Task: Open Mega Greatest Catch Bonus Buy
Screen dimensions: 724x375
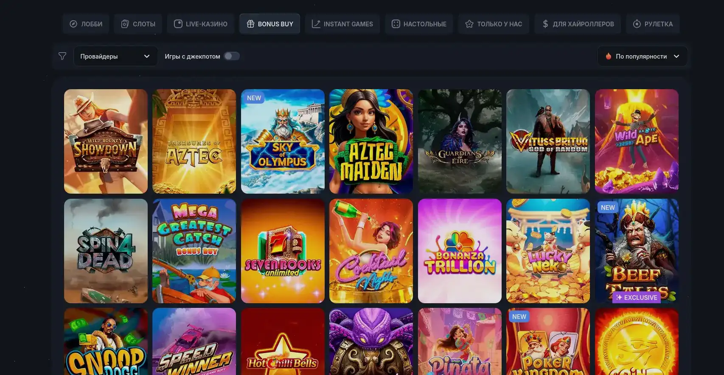Action: tap(194, 251)
